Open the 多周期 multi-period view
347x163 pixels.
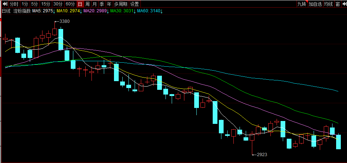pyautogui.click(x=121, y=4)
